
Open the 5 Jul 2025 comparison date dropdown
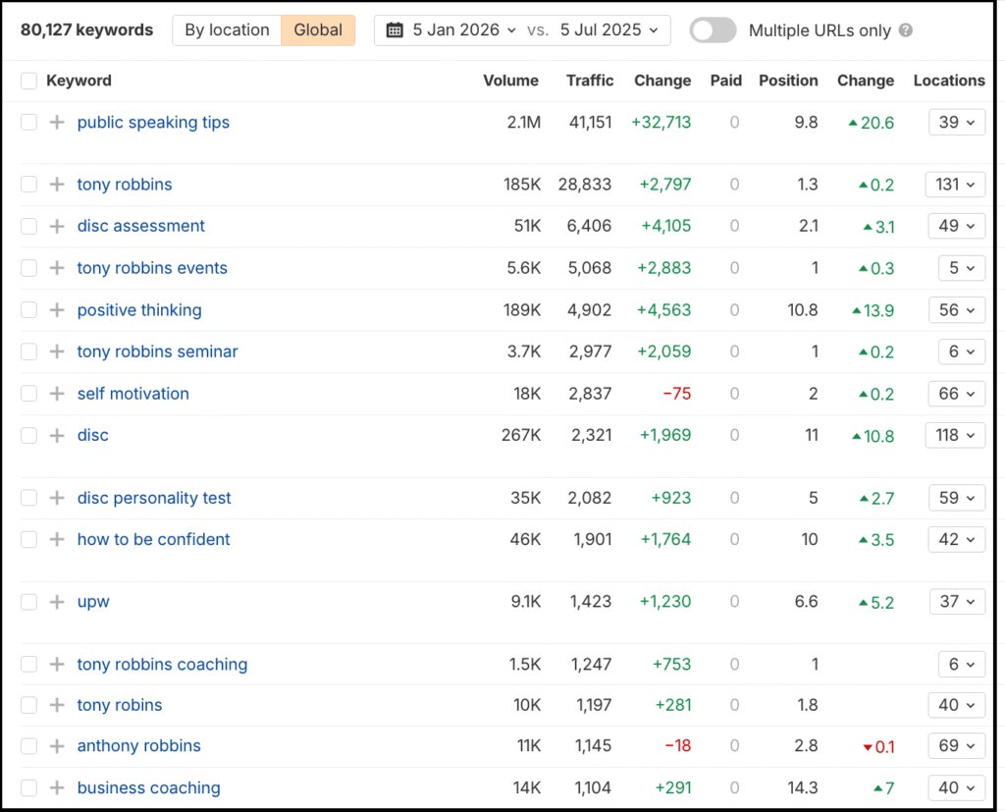[x=601, y=29]
